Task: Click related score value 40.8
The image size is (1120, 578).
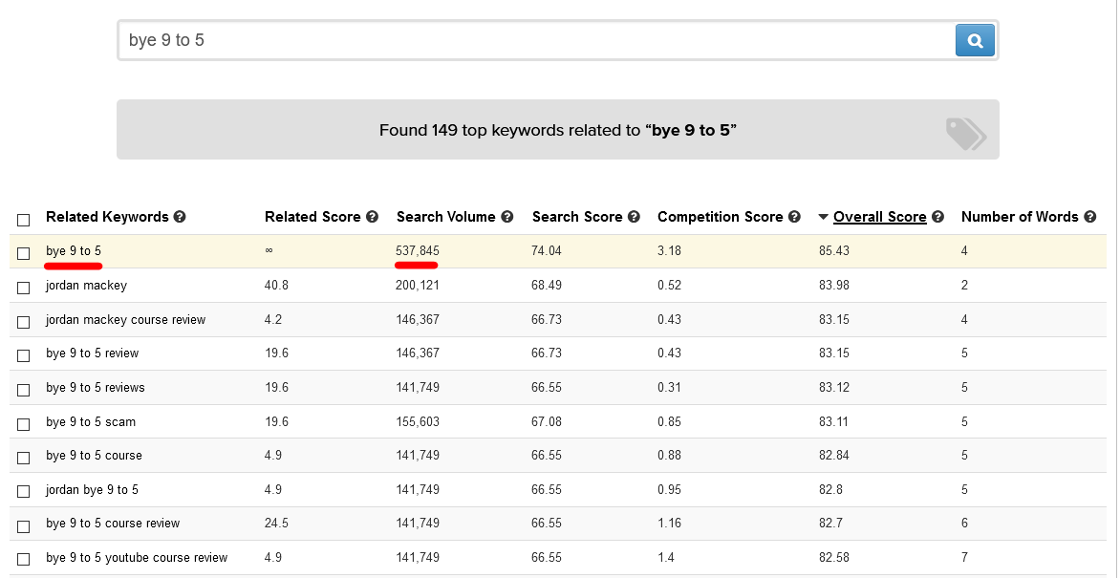Action: click(276, 285)
